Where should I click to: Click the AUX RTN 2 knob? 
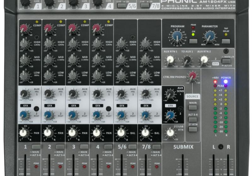[204, 60]
